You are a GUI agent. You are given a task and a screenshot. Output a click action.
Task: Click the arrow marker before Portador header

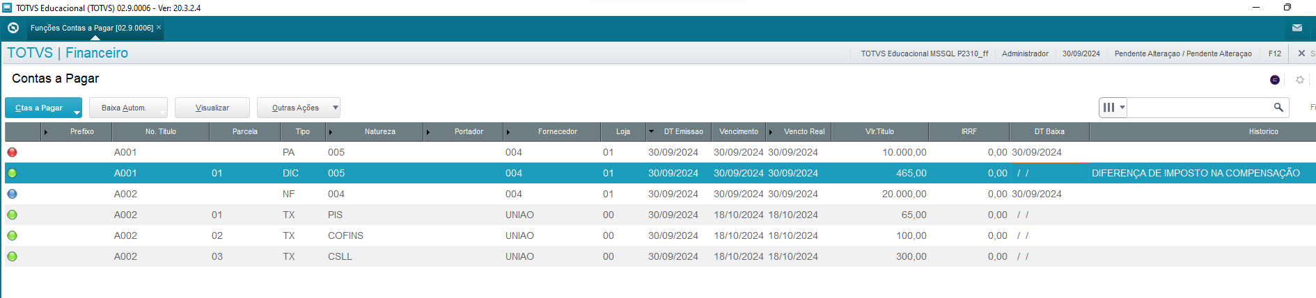428,132
